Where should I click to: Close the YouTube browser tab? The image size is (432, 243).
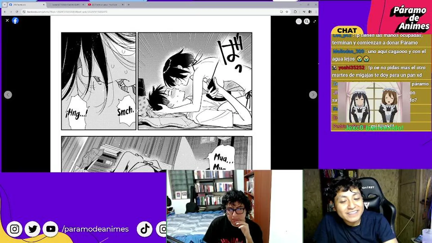pyautogui.click(x=123, y=5)
